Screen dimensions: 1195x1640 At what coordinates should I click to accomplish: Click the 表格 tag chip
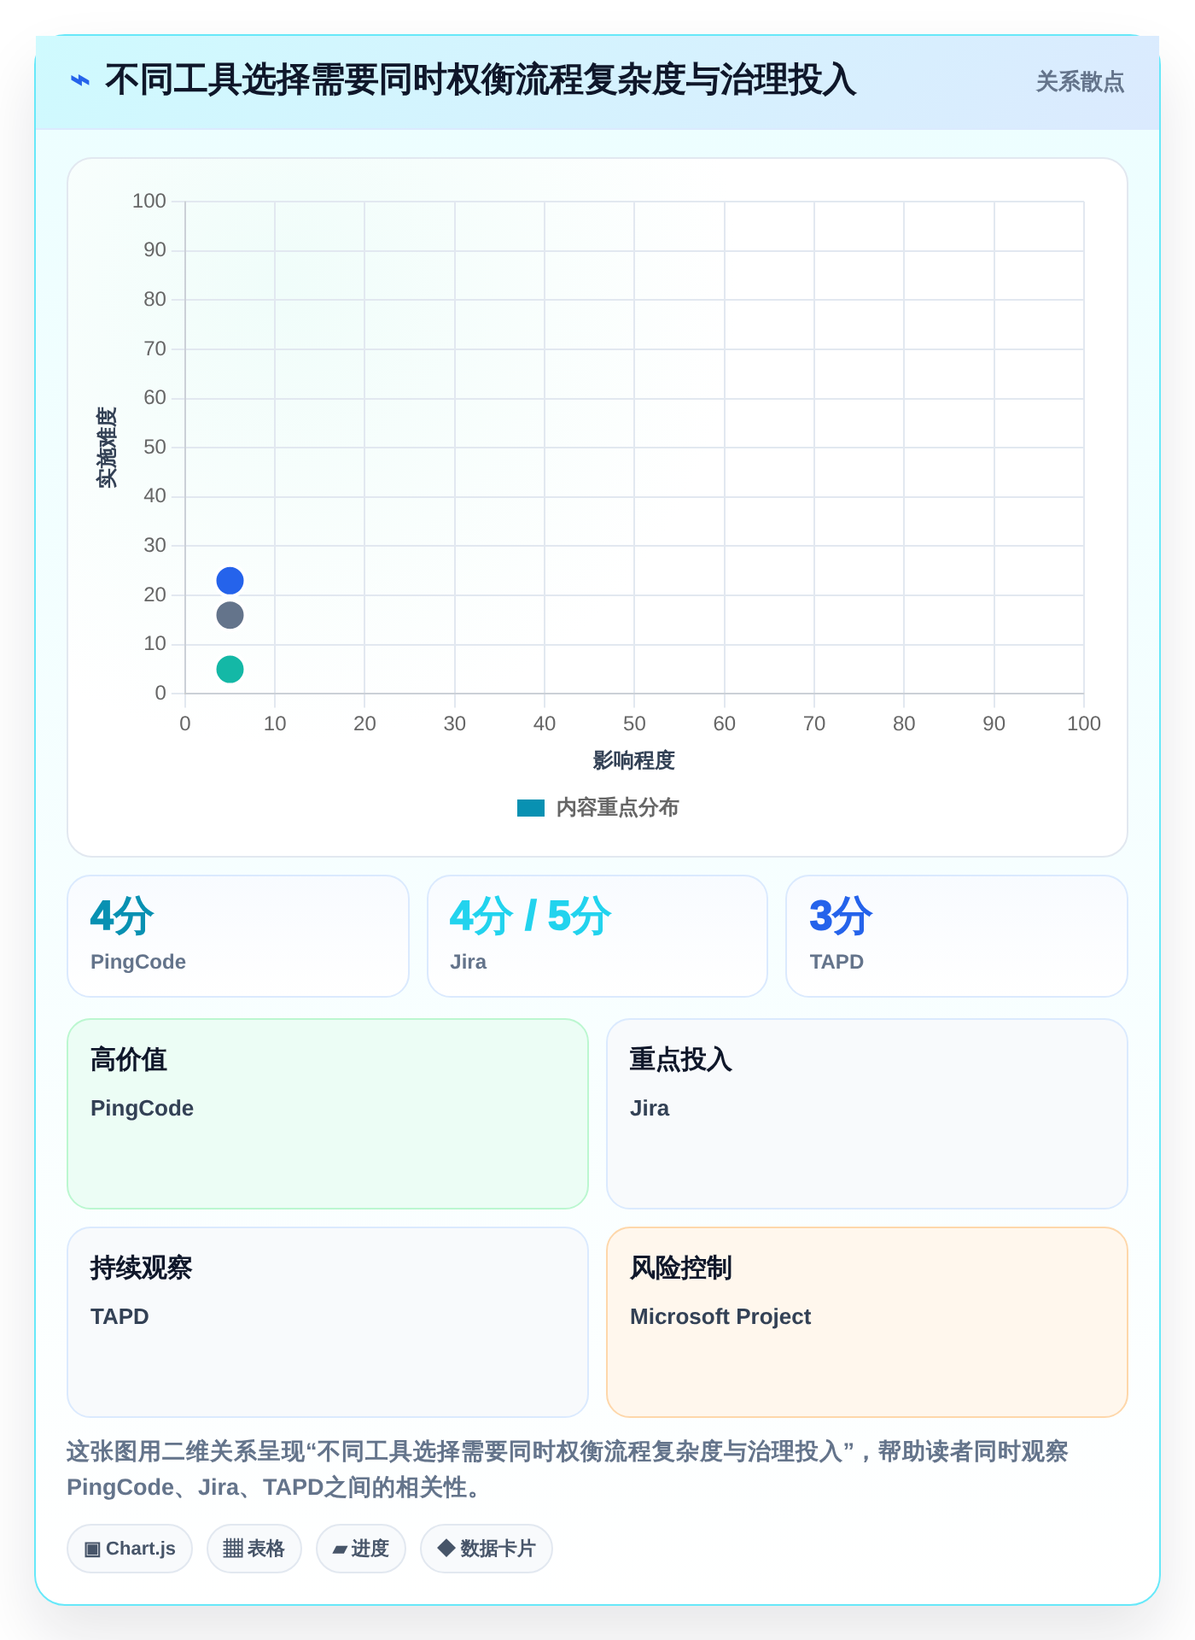click(254, 1549)
